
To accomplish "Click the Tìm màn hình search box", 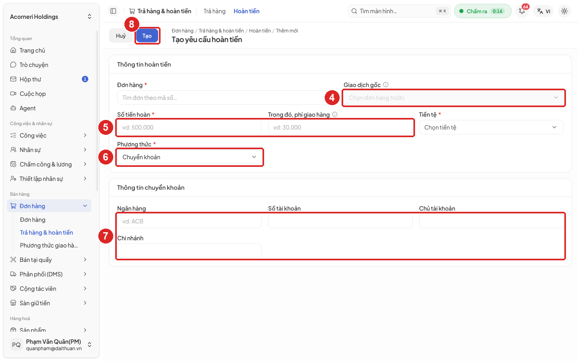I will coord(399,11).
